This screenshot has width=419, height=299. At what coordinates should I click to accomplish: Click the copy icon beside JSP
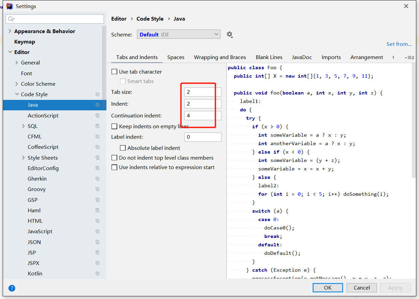(97, 252)
